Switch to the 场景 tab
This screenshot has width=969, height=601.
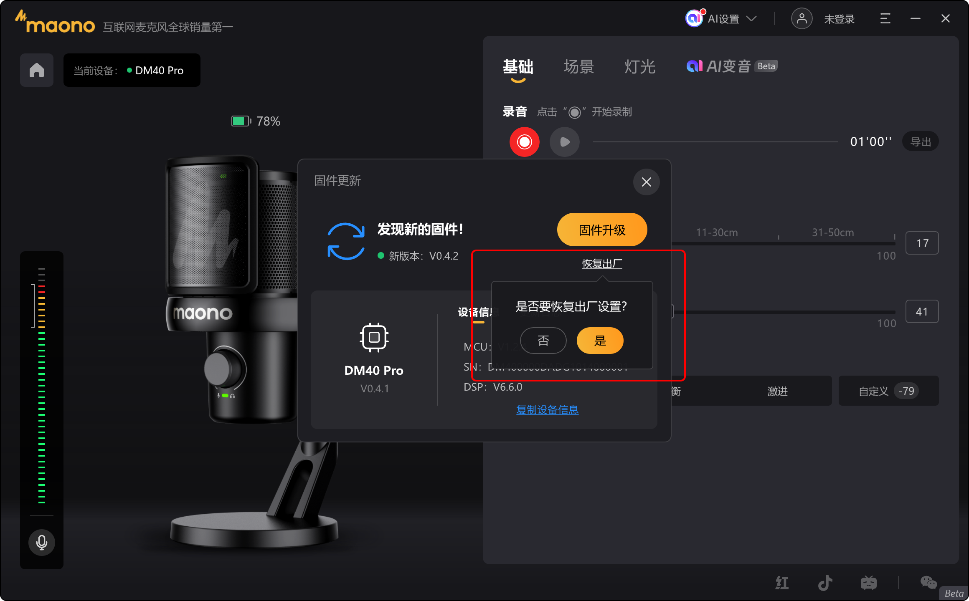(578, 67)
